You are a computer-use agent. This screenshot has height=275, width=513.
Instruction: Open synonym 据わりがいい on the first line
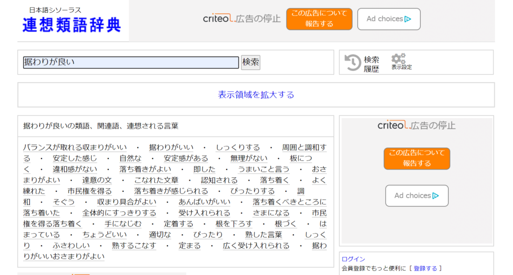click(x=171, y=147)
